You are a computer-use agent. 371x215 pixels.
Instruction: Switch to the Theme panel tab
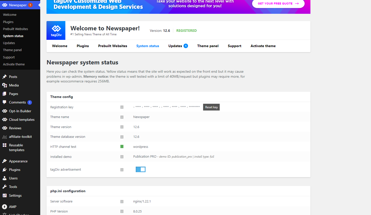click(208, 46)
